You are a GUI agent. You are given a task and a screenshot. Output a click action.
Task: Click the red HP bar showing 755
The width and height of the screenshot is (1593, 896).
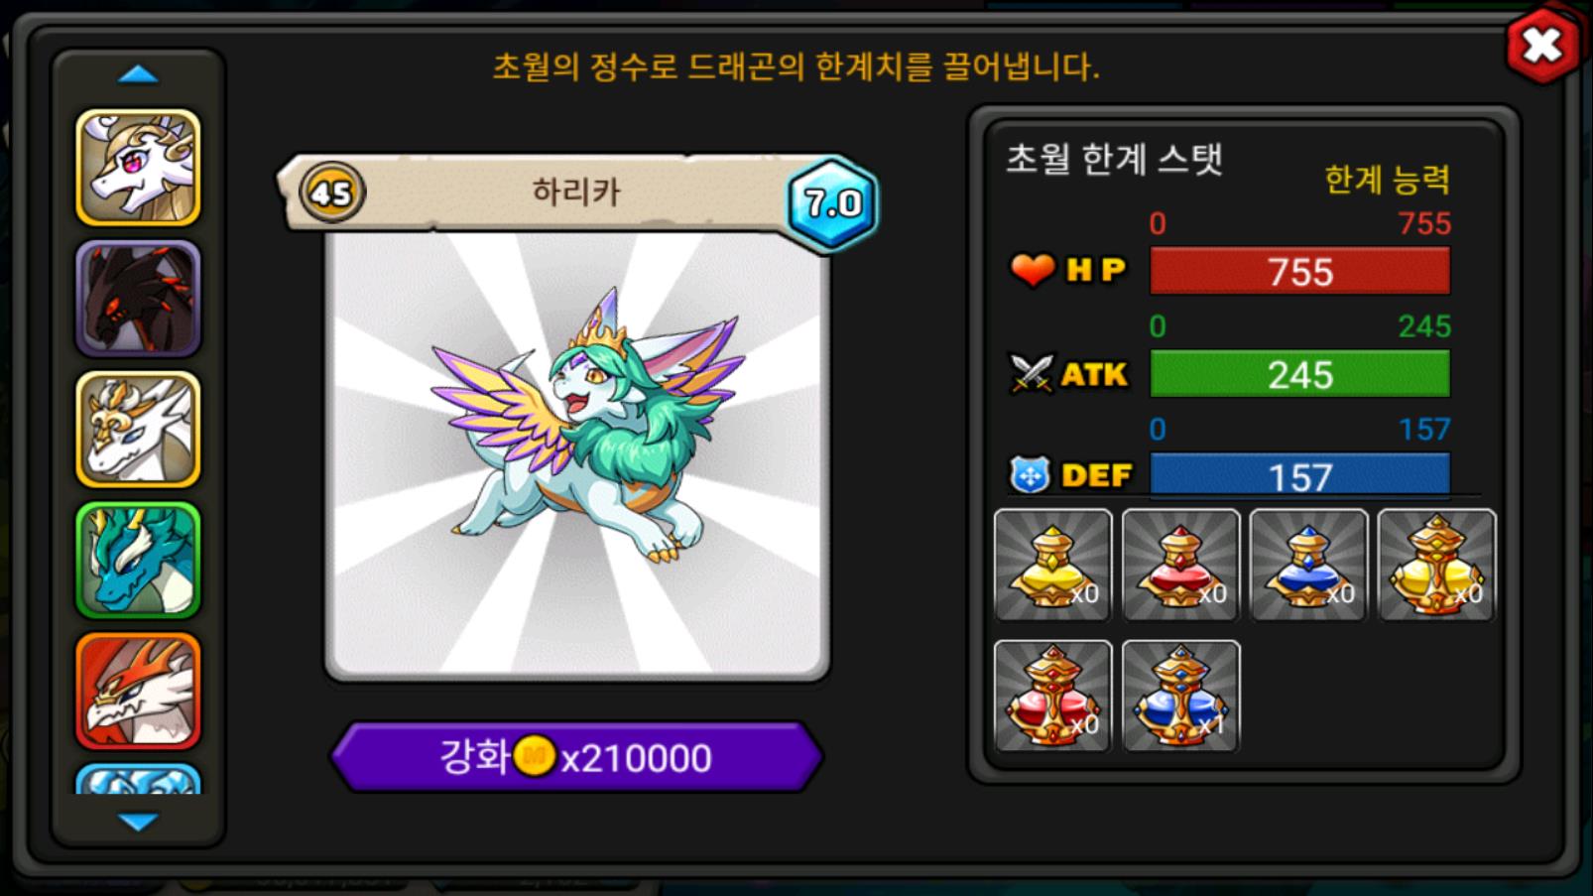pos(1299,271)
